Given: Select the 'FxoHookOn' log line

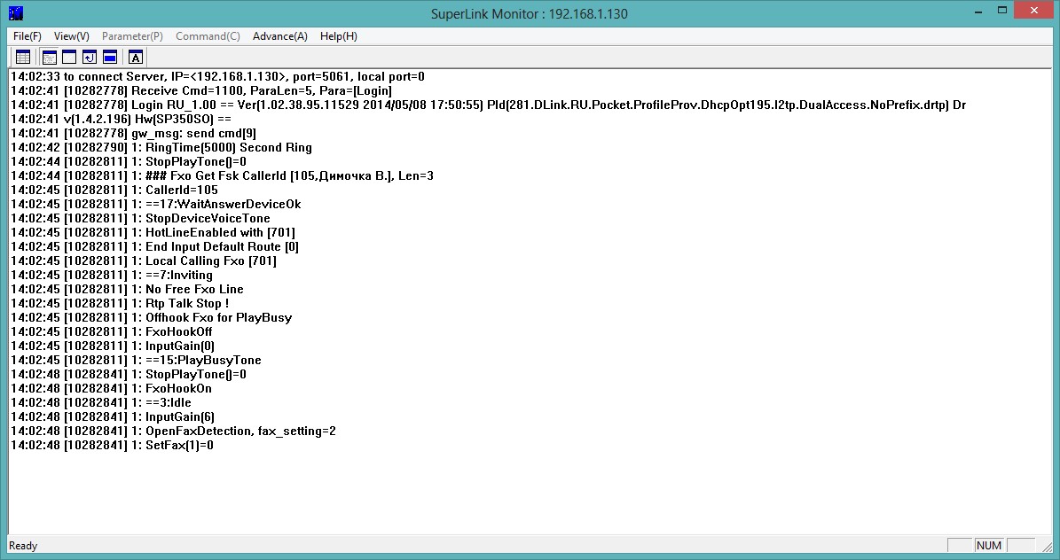Looking at the screenshot, I should (x=111, y=388).
